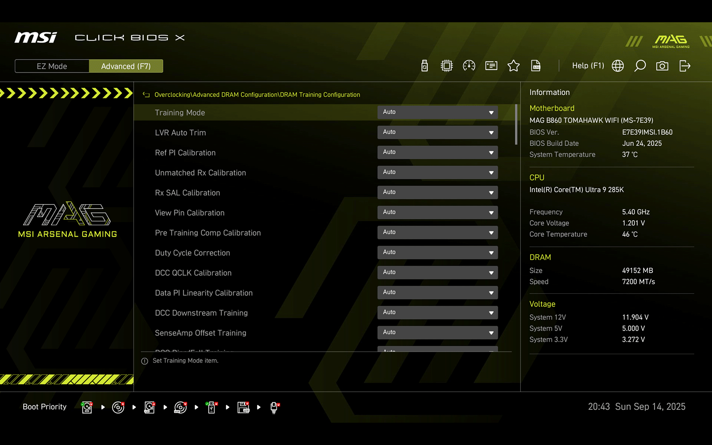The image size is (712, 445).
Task: Open the DCC Downstream Training dropdown
Action: pyautogui.click(x=437, y=312)
